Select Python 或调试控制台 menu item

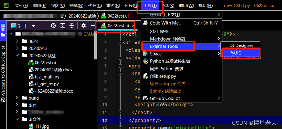pyautogui.click(x=181, y=61)
